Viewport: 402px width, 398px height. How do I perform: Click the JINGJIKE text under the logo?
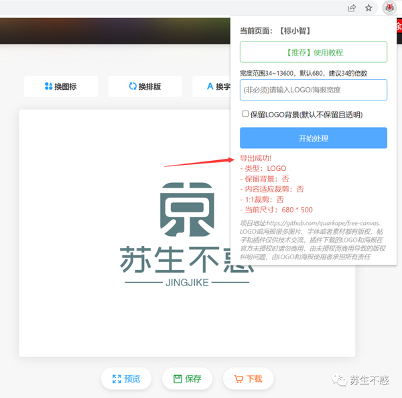pos(187,283)
